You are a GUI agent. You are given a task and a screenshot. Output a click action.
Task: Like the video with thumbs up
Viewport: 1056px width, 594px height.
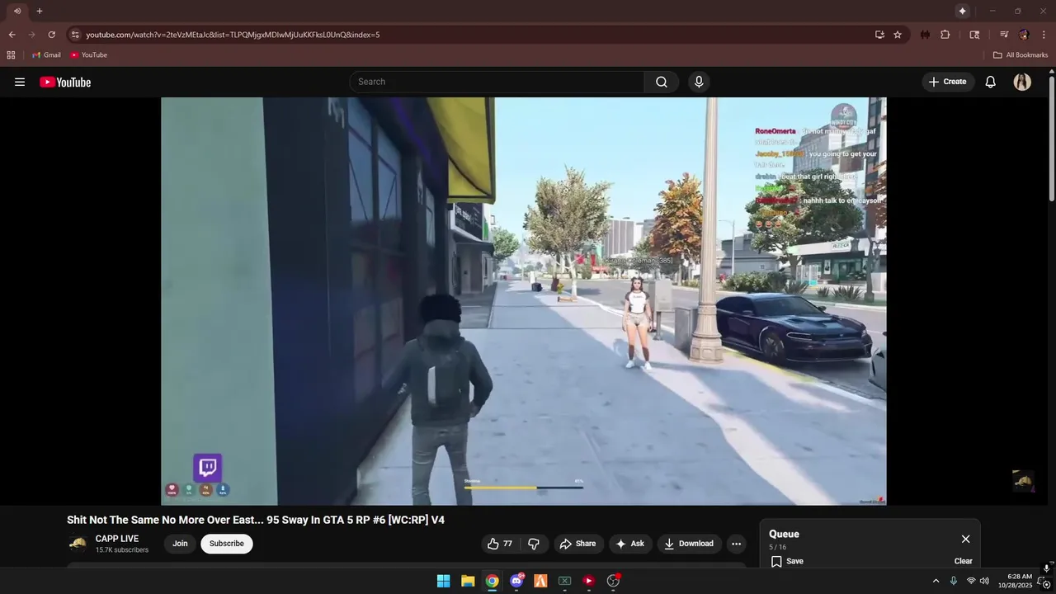tap(501, 544)
